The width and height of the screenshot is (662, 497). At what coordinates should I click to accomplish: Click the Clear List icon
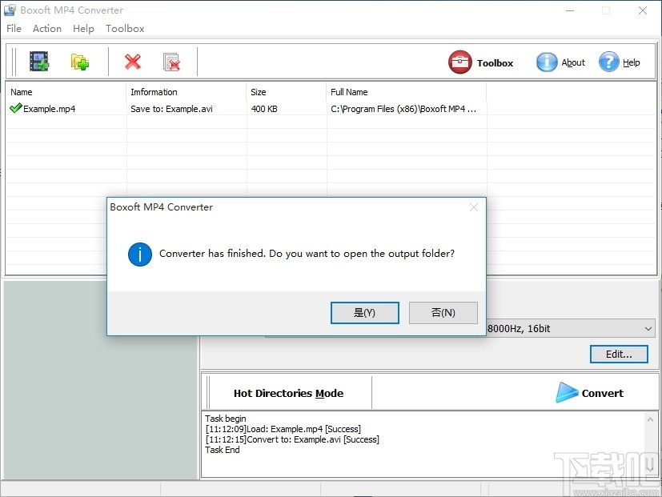(x=171, y=60)
